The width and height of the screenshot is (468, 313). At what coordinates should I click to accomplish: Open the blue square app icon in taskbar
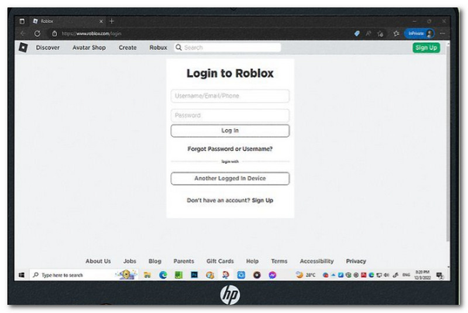click(x=241, y=275)
